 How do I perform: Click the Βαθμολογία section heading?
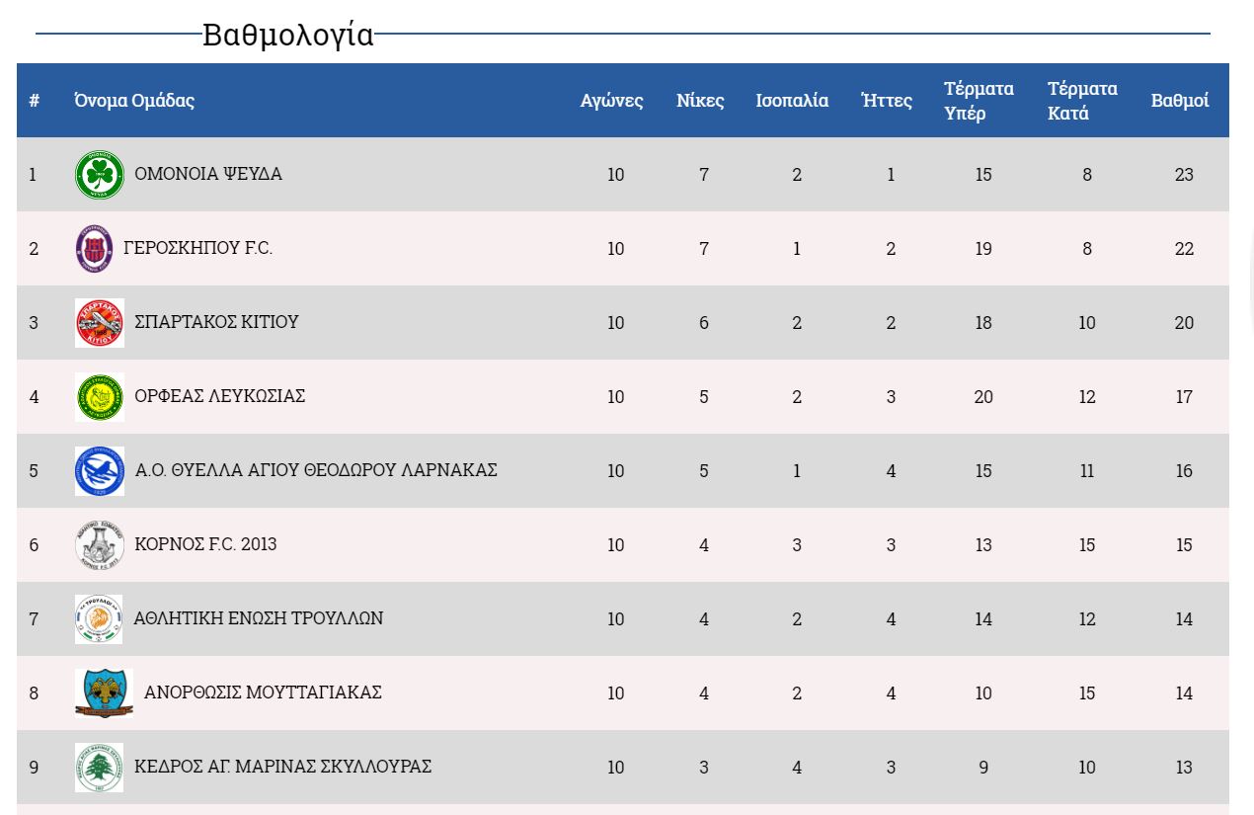coord(287,35)
